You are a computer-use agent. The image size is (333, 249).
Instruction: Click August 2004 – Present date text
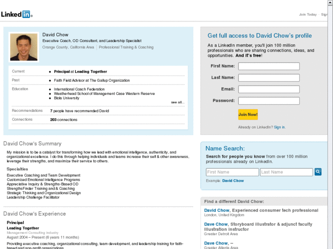tap(43, 237)
